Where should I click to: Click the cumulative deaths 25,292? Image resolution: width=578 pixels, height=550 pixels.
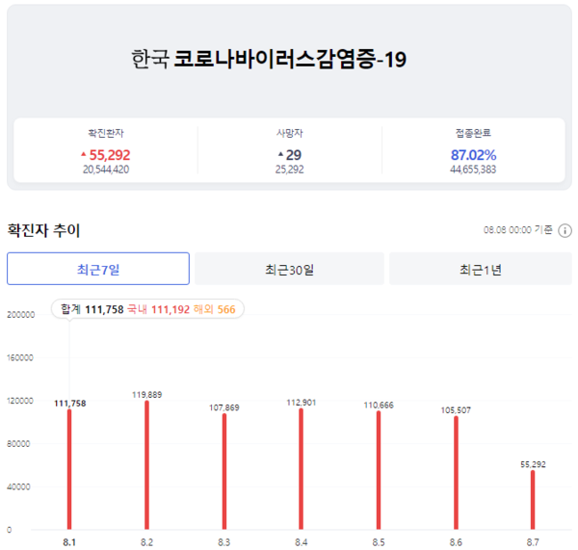pos(289,170)
